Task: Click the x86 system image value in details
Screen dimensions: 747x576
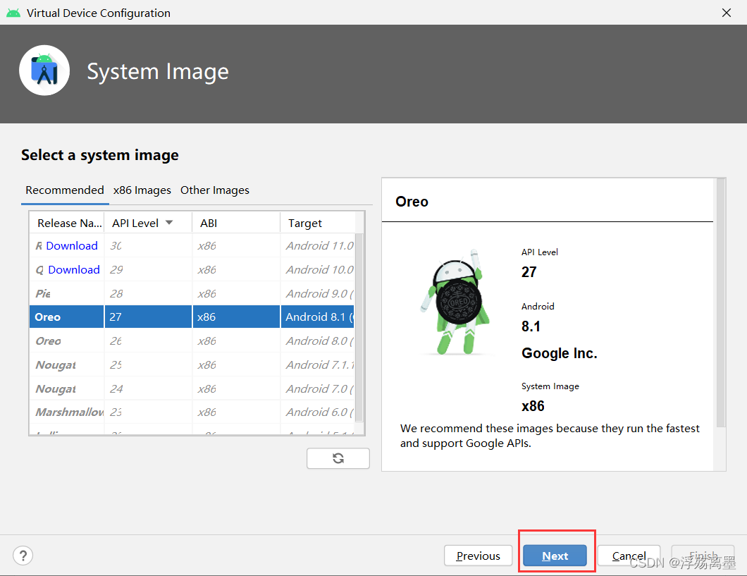Action: [x=533, y=406]
